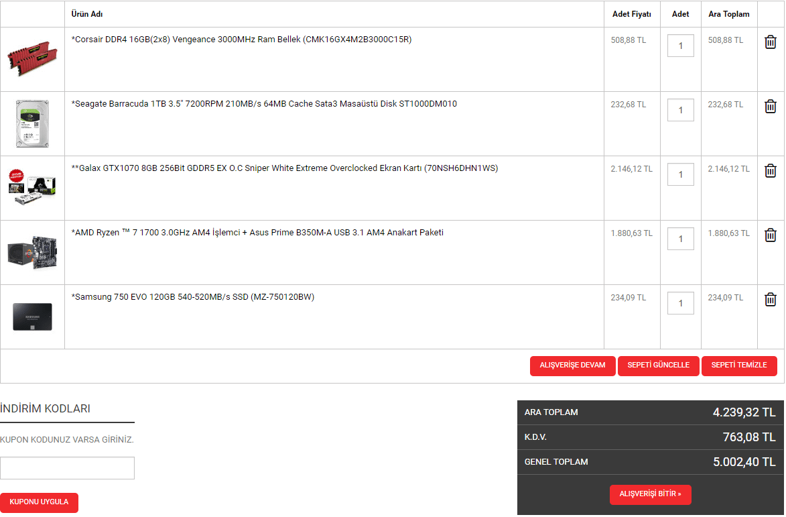Click the KUPON KODUNUZ VARSA GİRİNİZ text
786x517 pixels.
coord(66,440)
